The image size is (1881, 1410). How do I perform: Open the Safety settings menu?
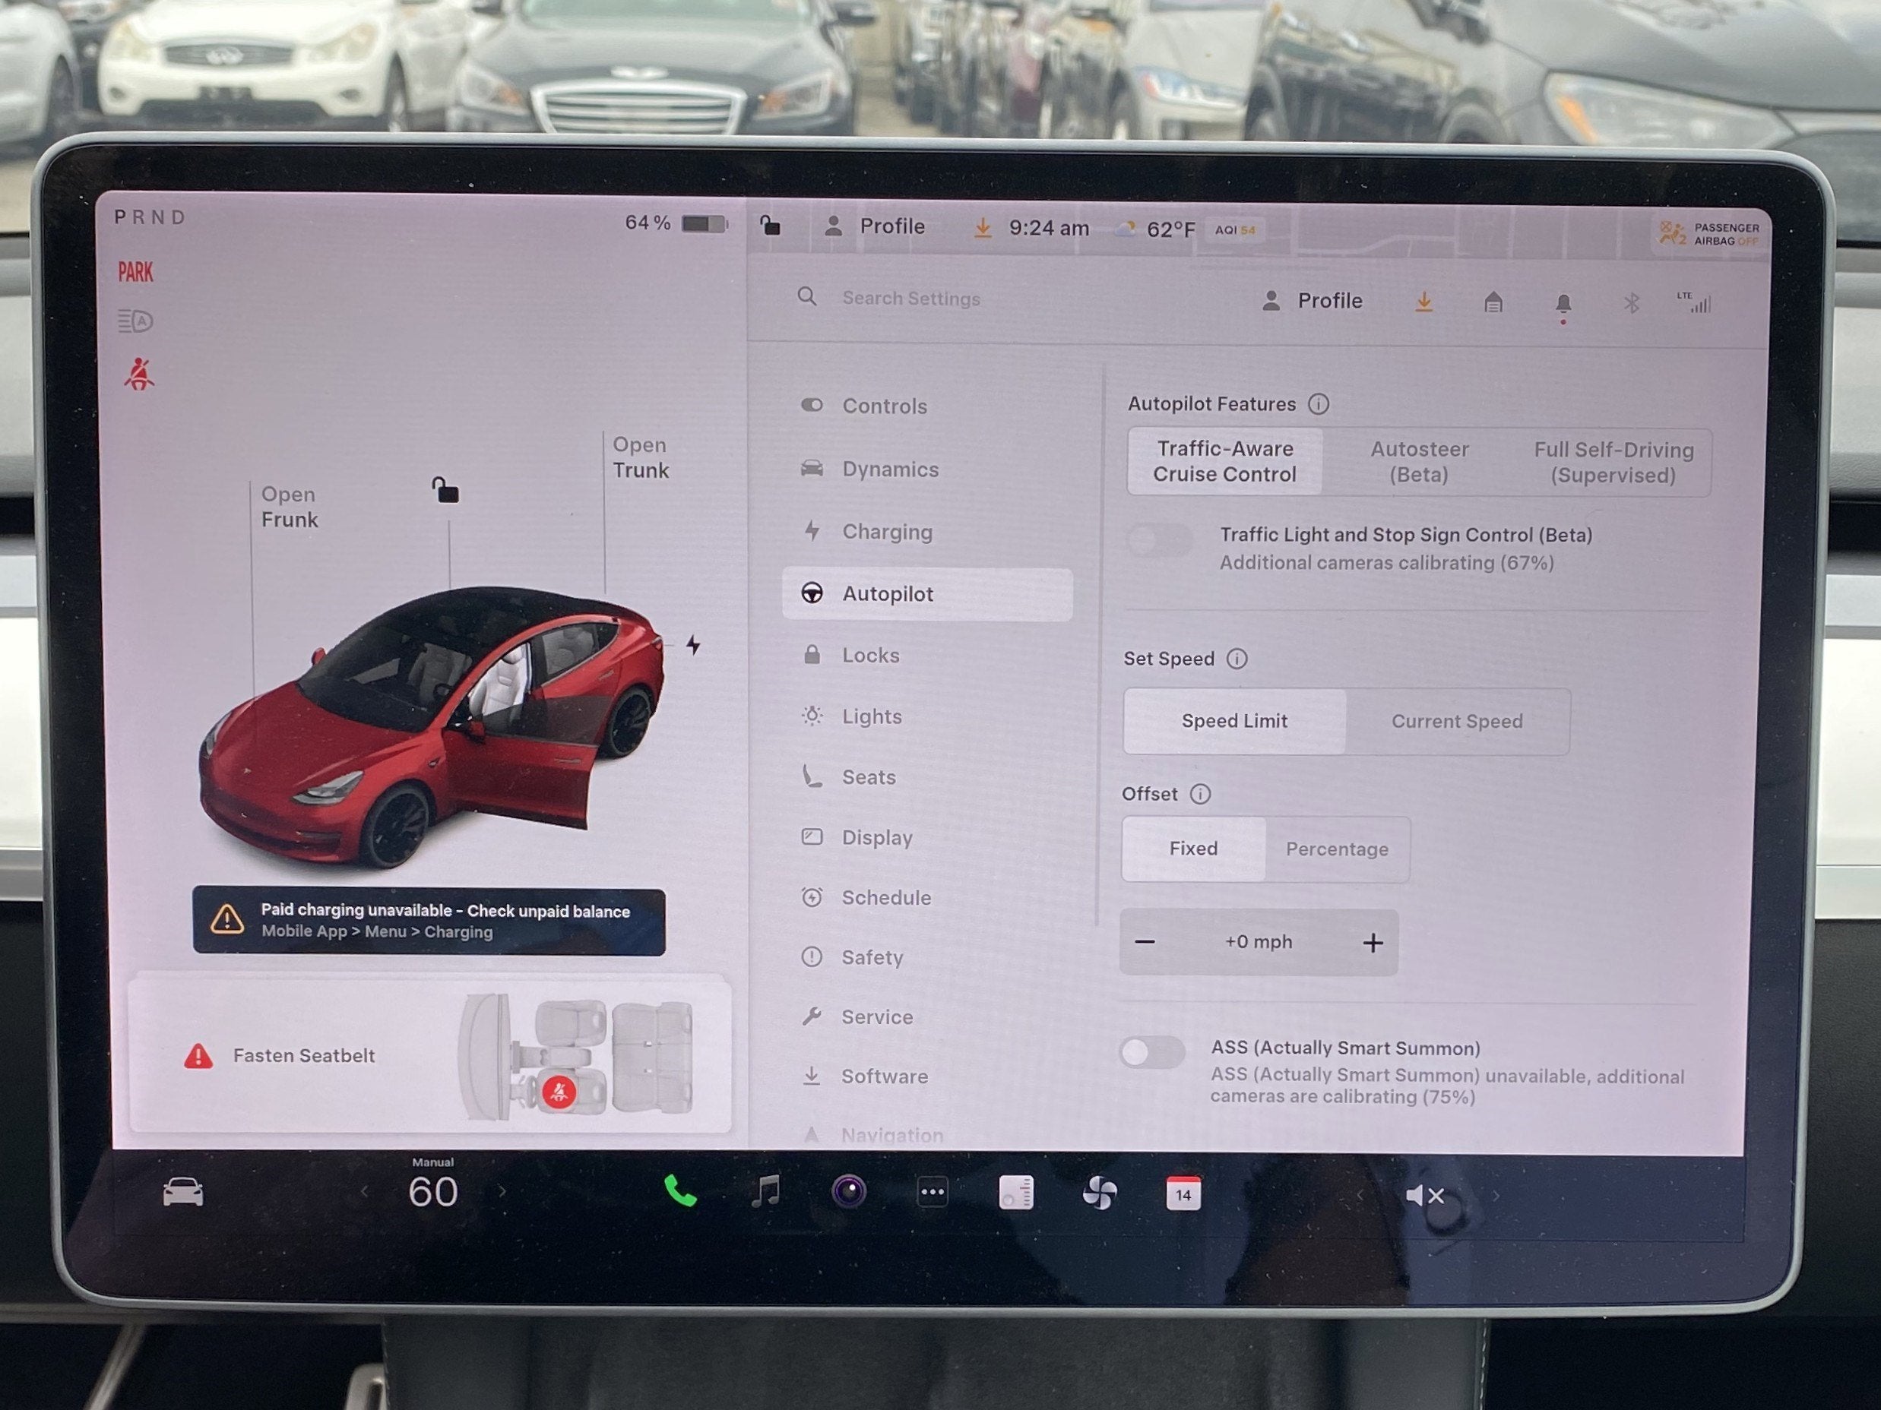[927, 957]
